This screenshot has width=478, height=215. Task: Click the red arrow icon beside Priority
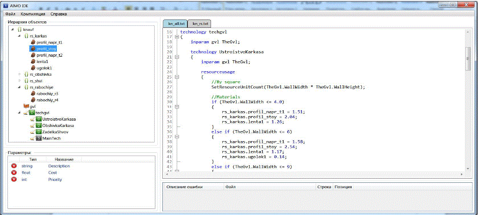(x=14, y=180)
